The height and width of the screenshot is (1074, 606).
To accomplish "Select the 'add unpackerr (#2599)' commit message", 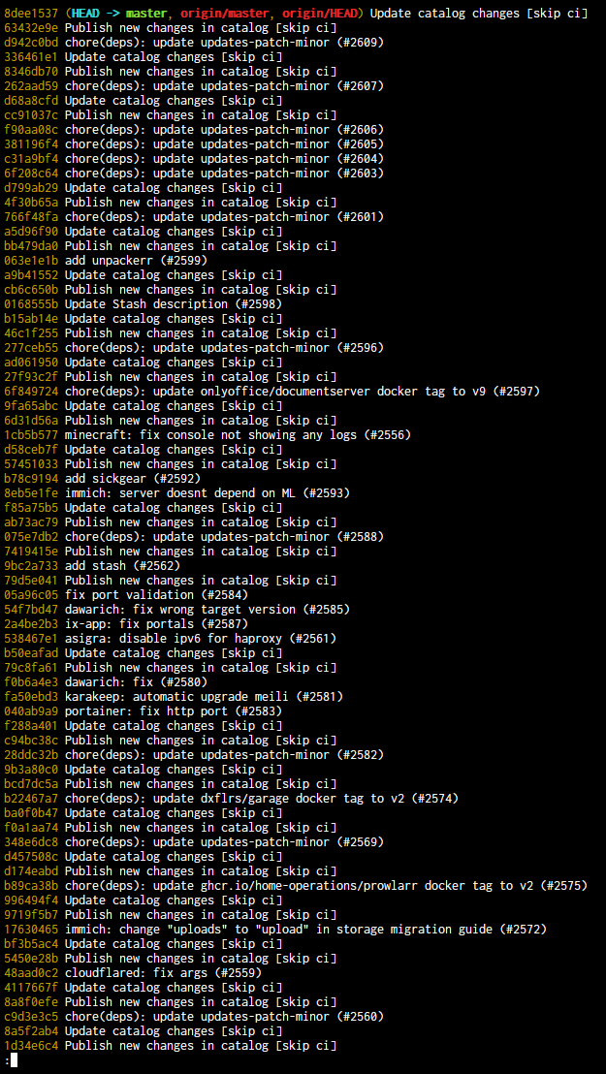I will [x=136, y=261].
